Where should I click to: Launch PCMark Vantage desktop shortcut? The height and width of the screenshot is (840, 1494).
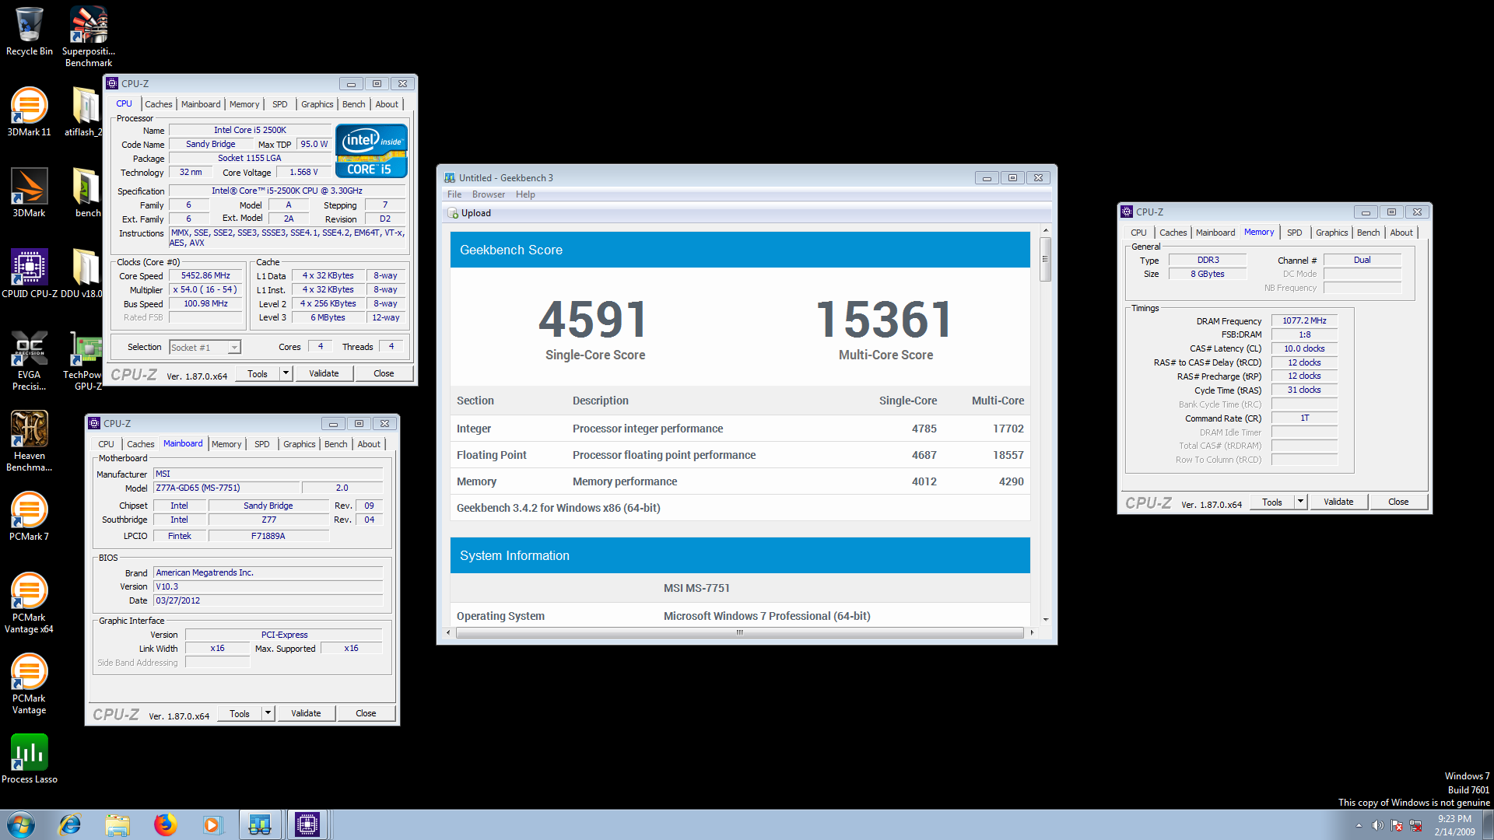pyautogui.click(x=29, y=684)
